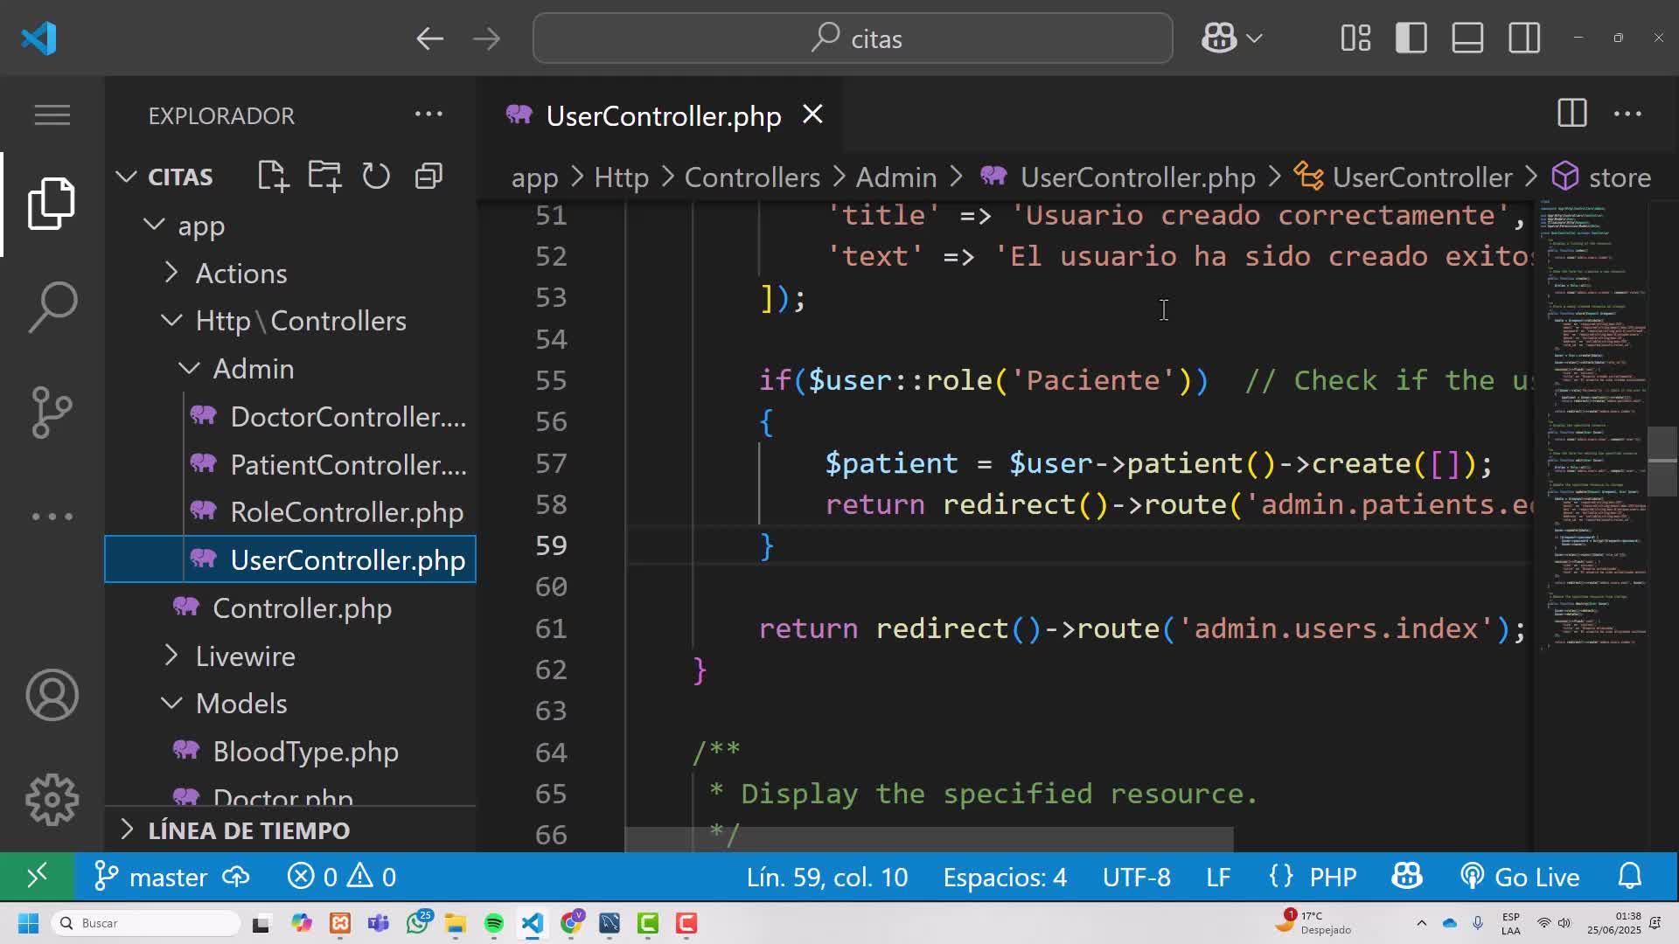
Task: Open the application menu hamburger icon
Action: pyautogui.click(x=52, y=115)
